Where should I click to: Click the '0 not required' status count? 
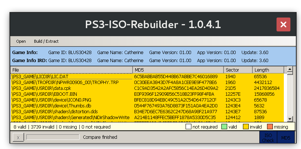coord(96,127)
